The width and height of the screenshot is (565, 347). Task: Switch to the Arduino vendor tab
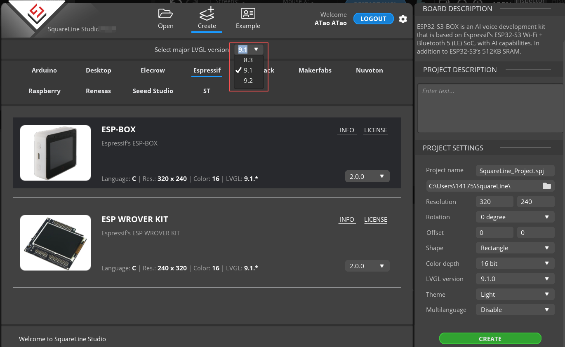pyautogui.click(x=44, y=70)
